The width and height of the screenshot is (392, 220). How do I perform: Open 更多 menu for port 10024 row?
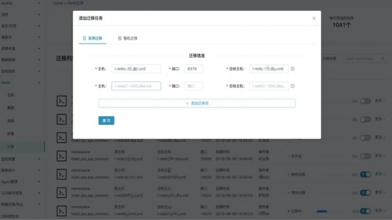(380, 193)
